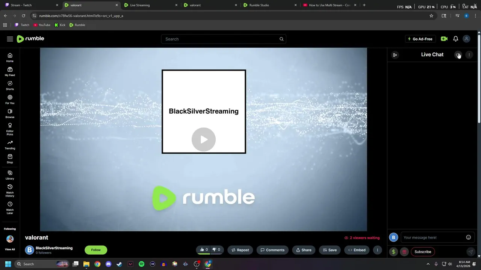The width and height of the screenshot is (481, 270).
Task: Click the Follow button
Action: click(x=96, y=250)
